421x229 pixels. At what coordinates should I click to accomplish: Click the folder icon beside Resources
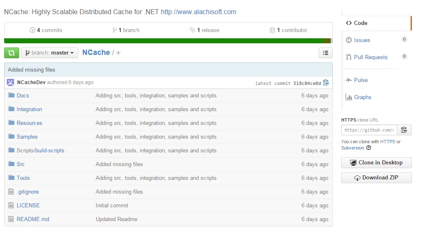coord(11,122)
